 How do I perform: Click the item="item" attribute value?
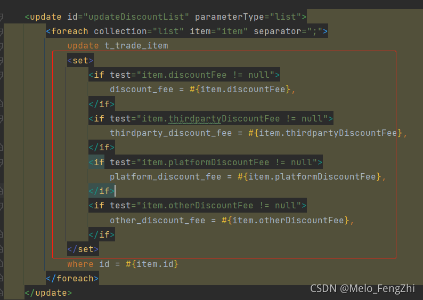[232, 31]
